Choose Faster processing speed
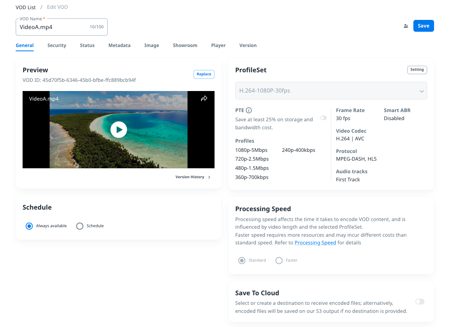Screen dimensions: 449x327 [x=279, y=260]
